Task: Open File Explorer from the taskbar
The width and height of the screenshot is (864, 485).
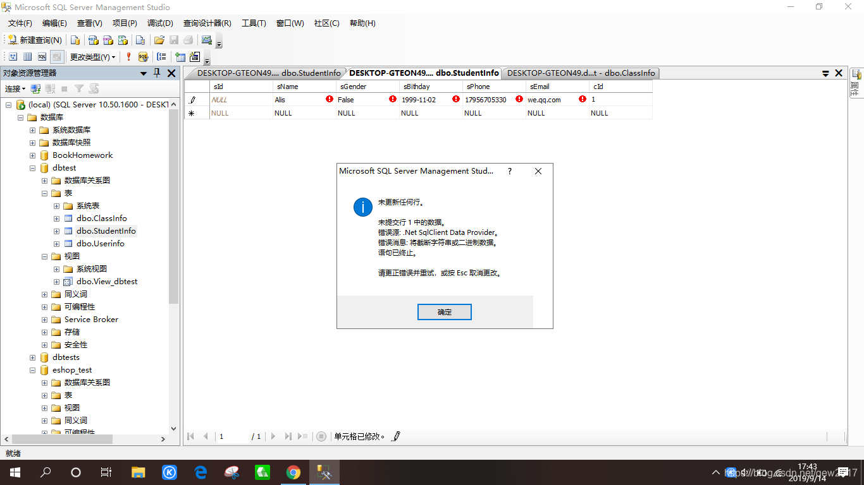Action: [139, 472]
